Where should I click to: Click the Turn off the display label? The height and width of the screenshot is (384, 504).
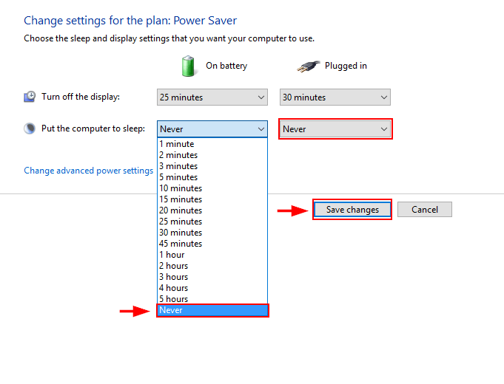(81, 97)
